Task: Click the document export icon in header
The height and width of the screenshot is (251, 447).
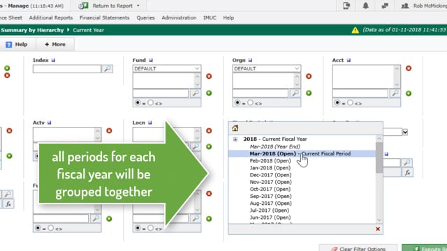Action: (x=346, y=6)
